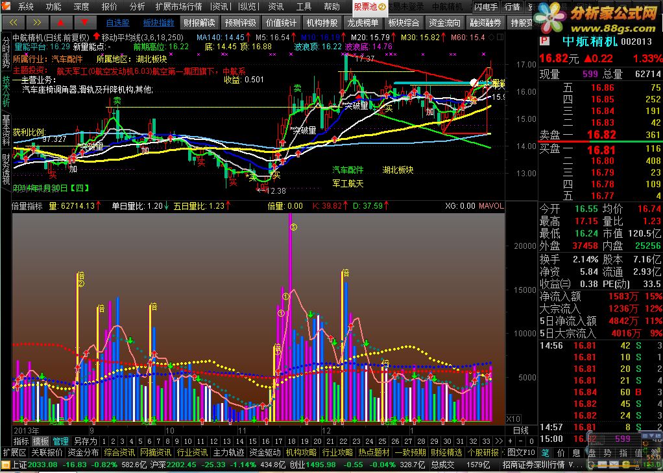The height and width of the screenshot is (473, 663).
Task: Open the 扩展区 tab
Action: [x=15, y=452]
